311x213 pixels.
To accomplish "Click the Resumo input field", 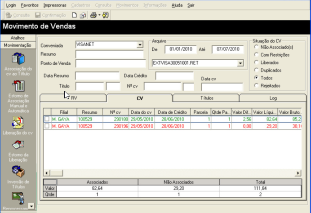I will point(110,54).
